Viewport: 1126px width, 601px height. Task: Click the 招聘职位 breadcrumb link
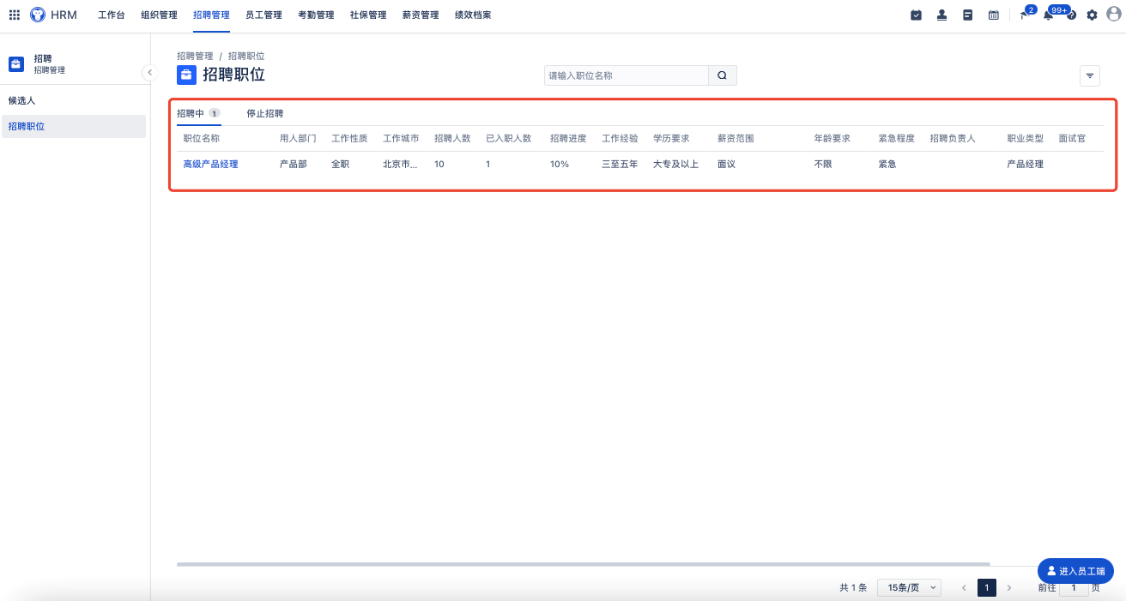(246, 56)
